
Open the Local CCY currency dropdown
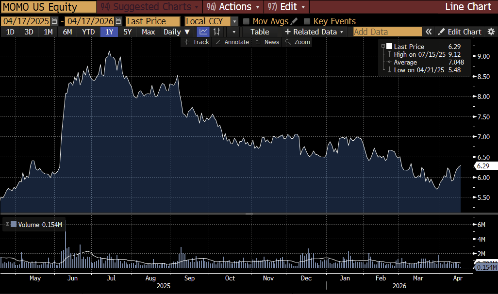pos(234,21)
